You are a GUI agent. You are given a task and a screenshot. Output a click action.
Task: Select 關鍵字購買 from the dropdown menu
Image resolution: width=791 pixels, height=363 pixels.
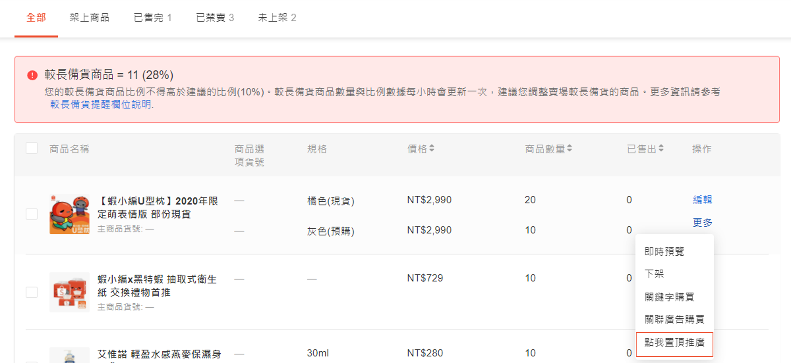pyautogui.click(x=670, y=297)
